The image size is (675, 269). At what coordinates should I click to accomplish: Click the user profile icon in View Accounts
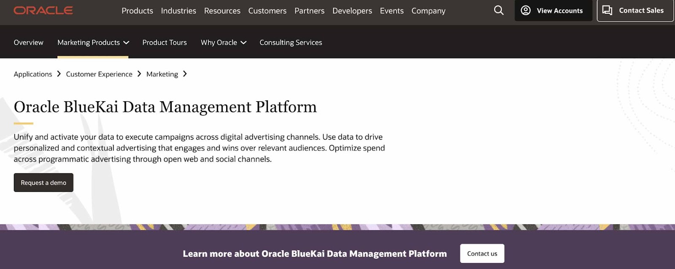[x=526, y=11]
